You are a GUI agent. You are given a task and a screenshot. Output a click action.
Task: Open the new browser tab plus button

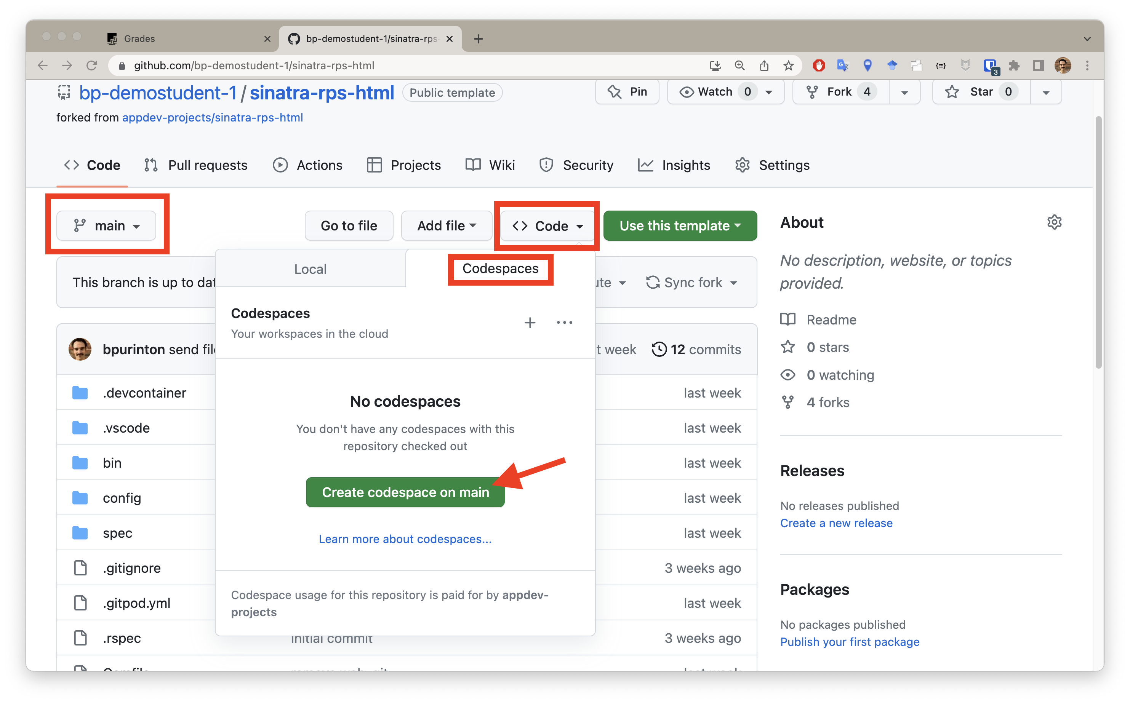tap(478, 38)
